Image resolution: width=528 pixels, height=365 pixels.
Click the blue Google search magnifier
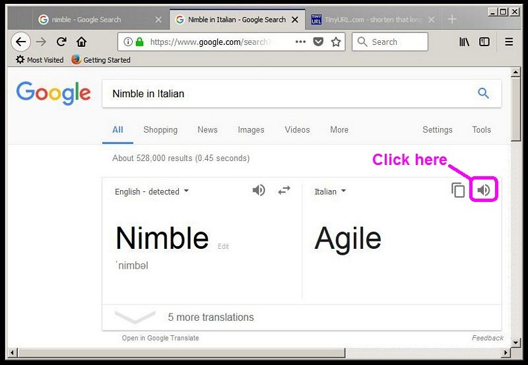(483, 93)
